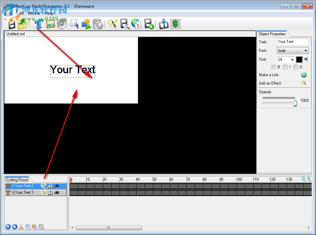This screenshot has width=316, height=235.
Task: Click the globe upload icon
Action: (136, 24)
